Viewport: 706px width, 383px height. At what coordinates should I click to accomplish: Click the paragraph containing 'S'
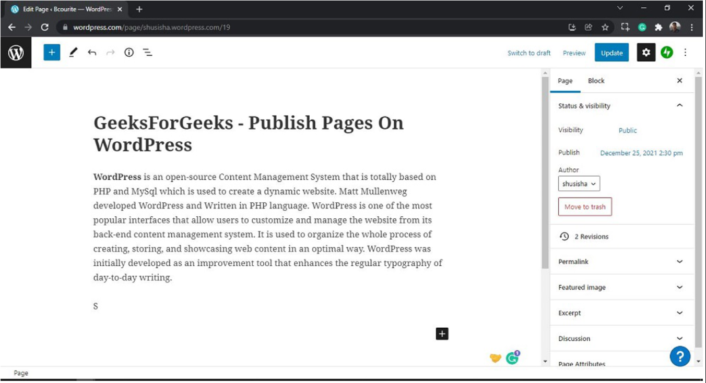(x=96, y=306)
